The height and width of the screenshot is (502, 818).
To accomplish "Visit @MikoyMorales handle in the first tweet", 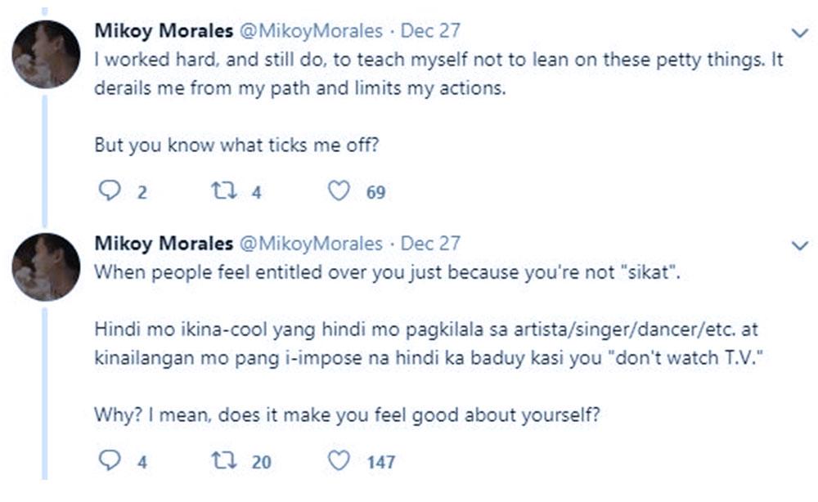I will [x=309, y=31].
